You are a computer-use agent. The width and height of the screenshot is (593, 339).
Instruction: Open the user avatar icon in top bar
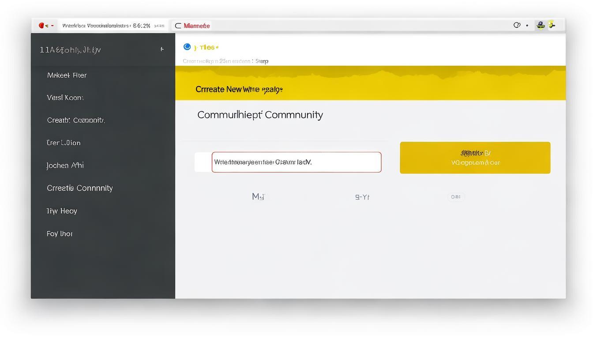tap(540, 25)
